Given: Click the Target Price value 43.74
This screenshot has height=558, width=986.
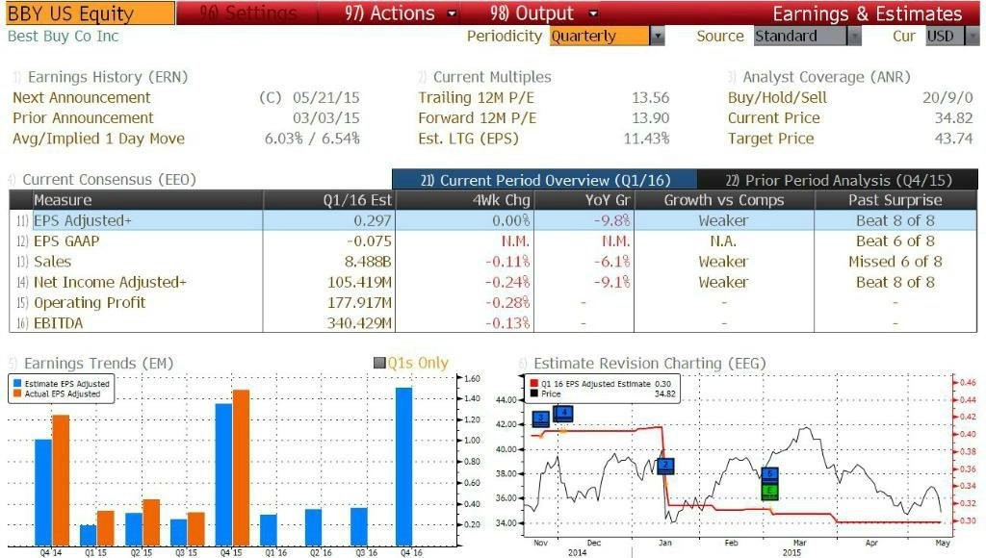Looking at the screenshot, I should point(953,139).
